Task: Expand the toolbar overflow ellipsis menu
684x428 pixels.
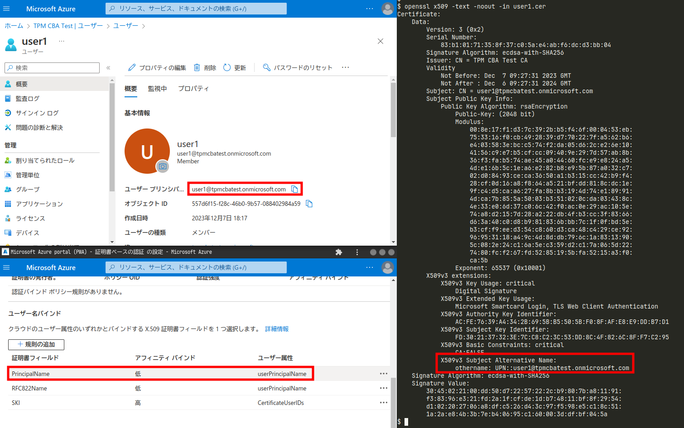Action: [346, 67]
